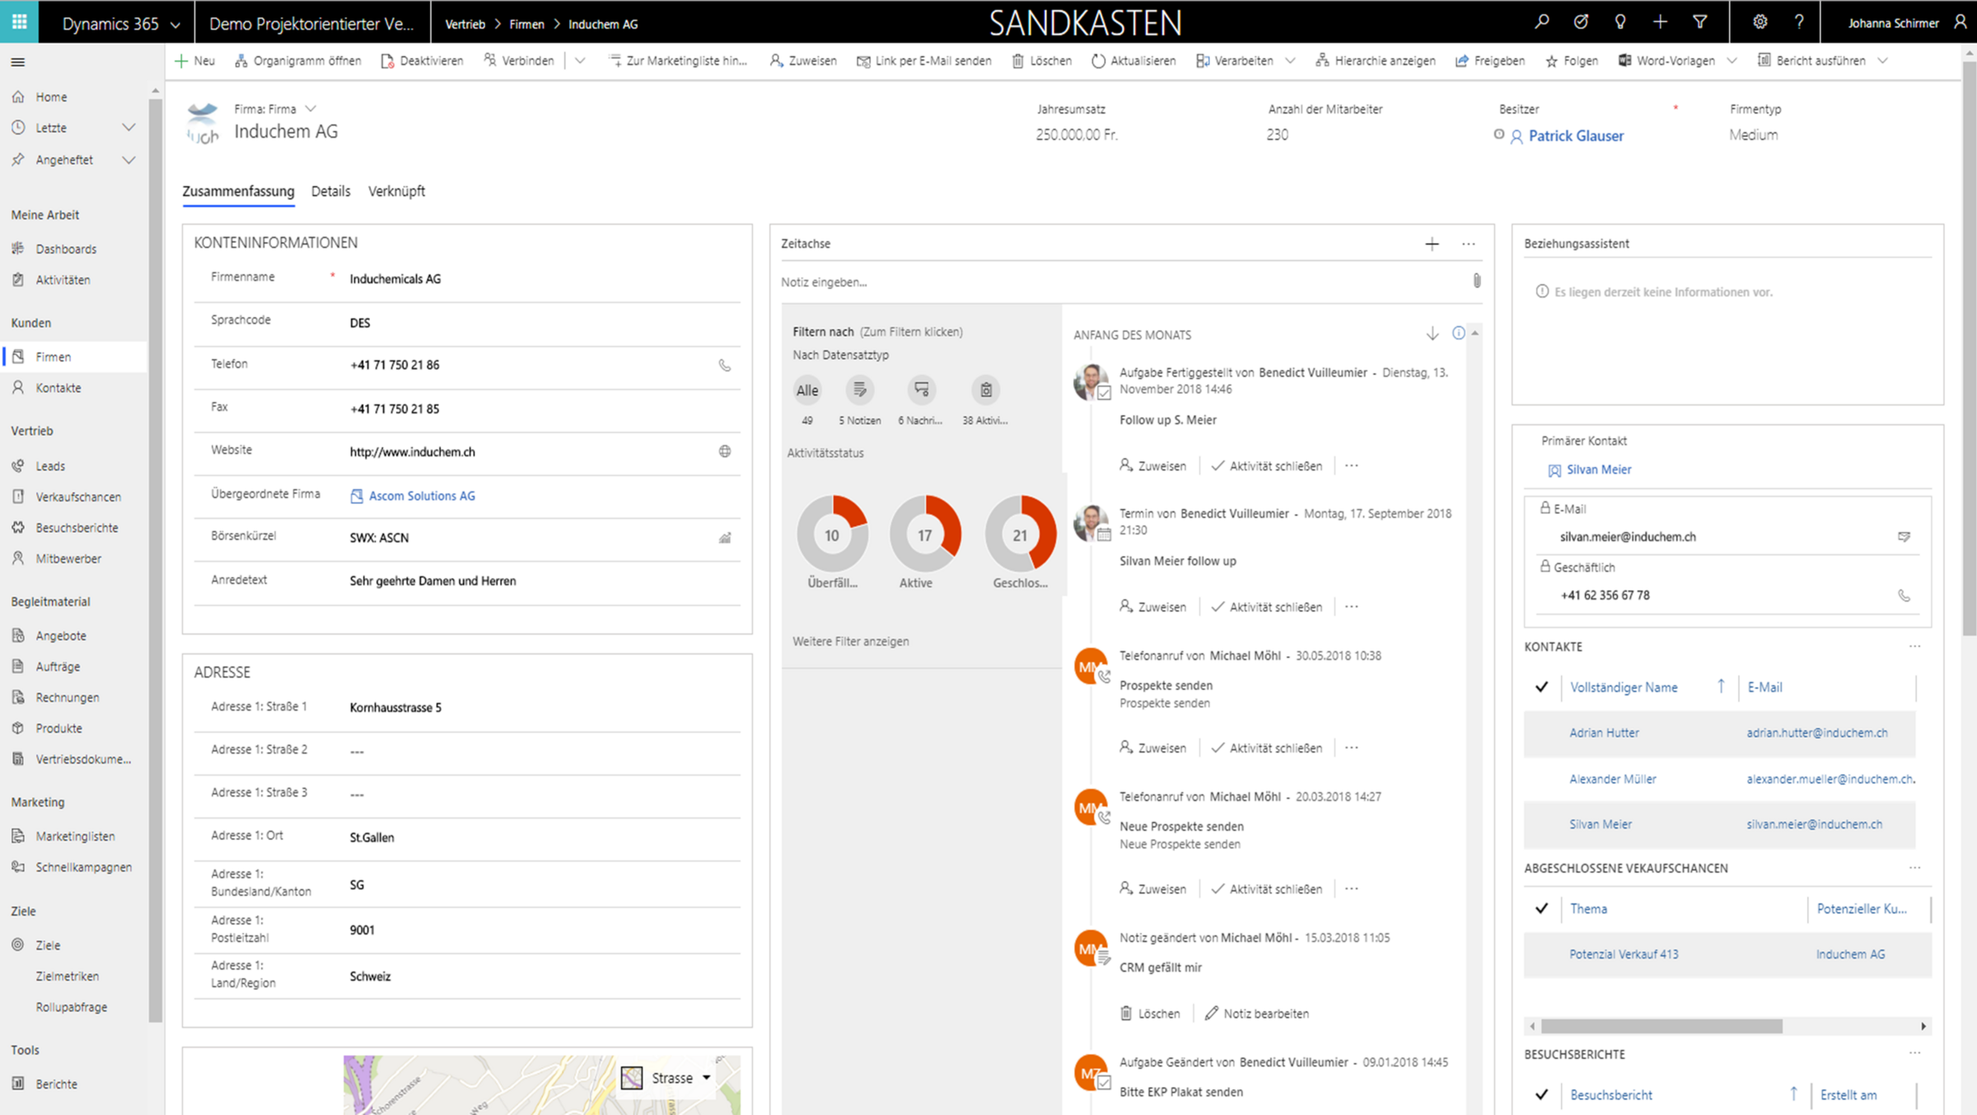This screenshot has height=1115, width=1977.
Task: Open the Ascom Solutions AG link
Action: pos(422,496)
